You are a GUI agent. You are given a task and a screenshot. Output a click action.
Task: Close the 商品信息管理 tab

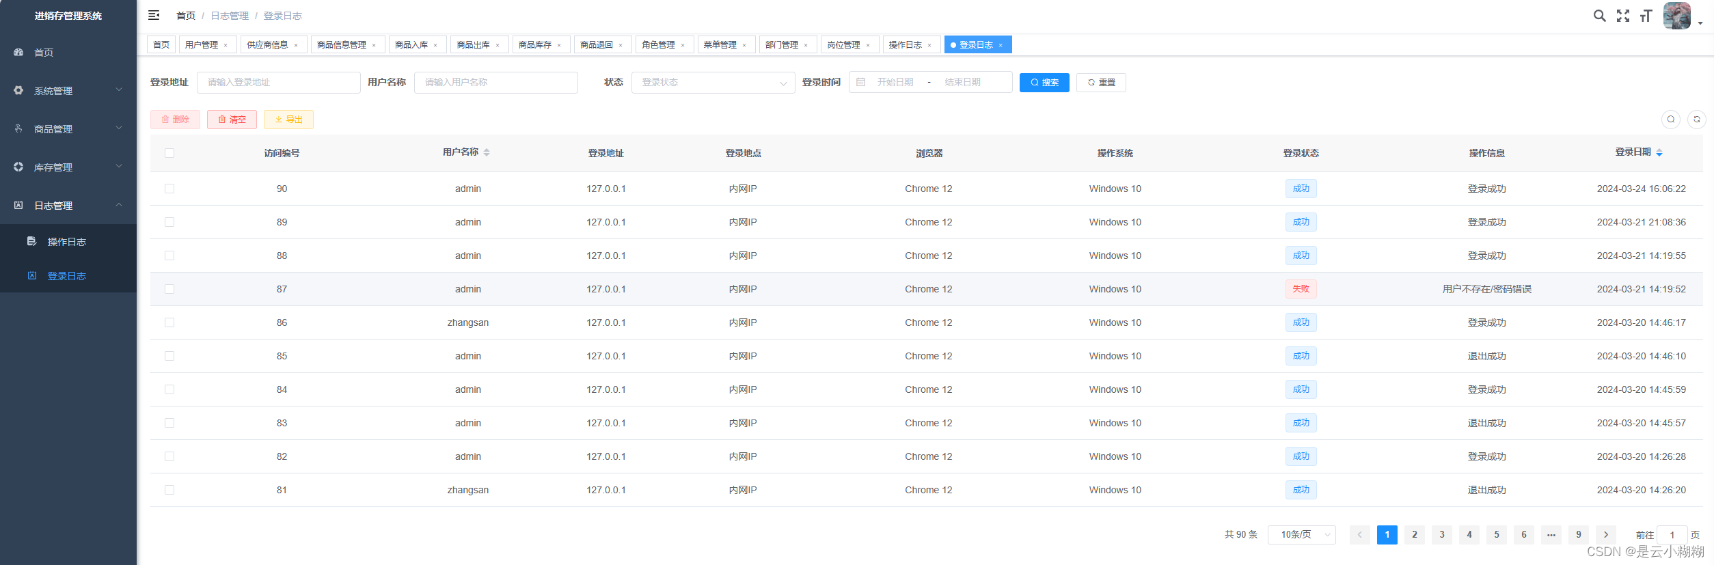[x=374, y=45]
